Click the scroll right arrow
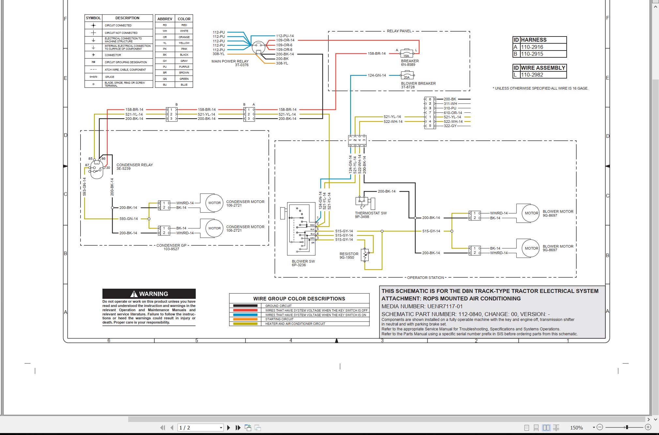659x435 pixels. [649, 419]
